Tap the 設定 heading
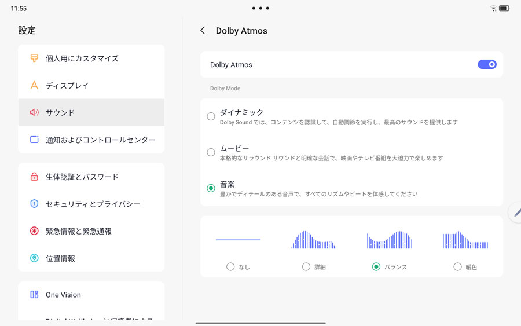Viewport: 521px width, 326px height. (27, 31)
